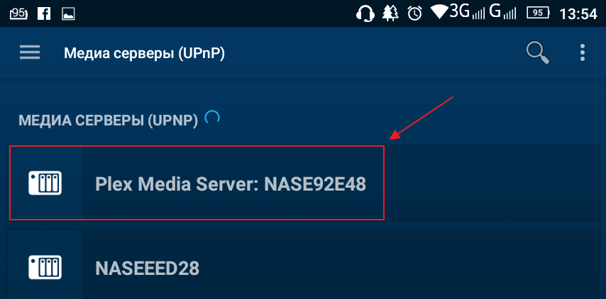The height and width of the screenshot is (299, 606).
Task: Tap the picture notification icon in status bar
Action: coord(68,14)
